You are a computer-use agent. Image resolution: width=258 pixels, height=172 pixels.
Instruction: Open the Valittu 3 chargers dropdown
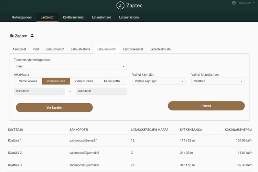[x=218, y=81]
